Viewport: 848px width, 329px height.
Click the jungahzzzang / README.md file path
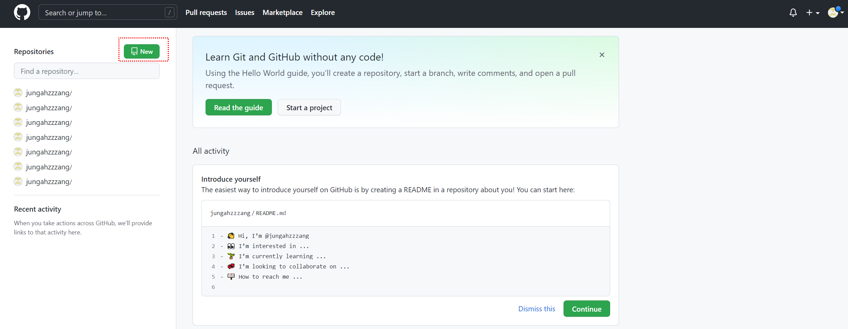click(x=248, y=213)
